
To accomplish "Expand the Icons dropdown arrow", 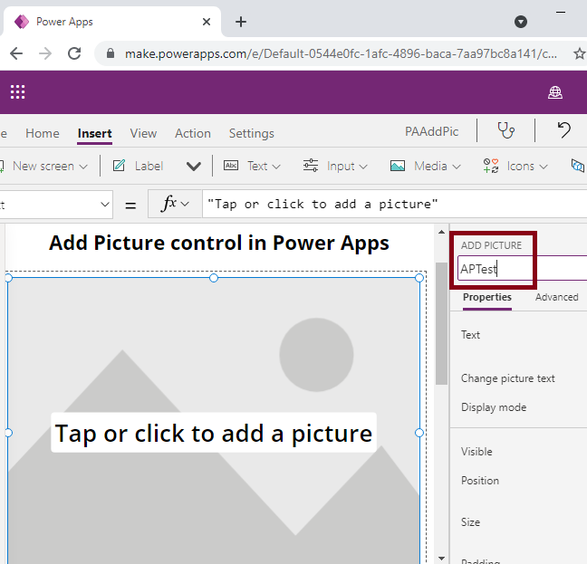I will coord(544,167).
